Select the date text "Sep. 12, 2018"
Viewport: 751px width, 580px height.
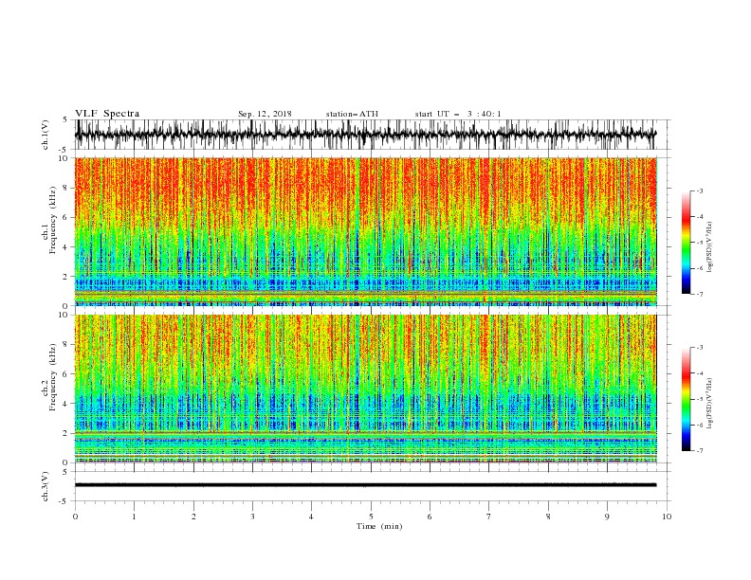click(265, 114)
